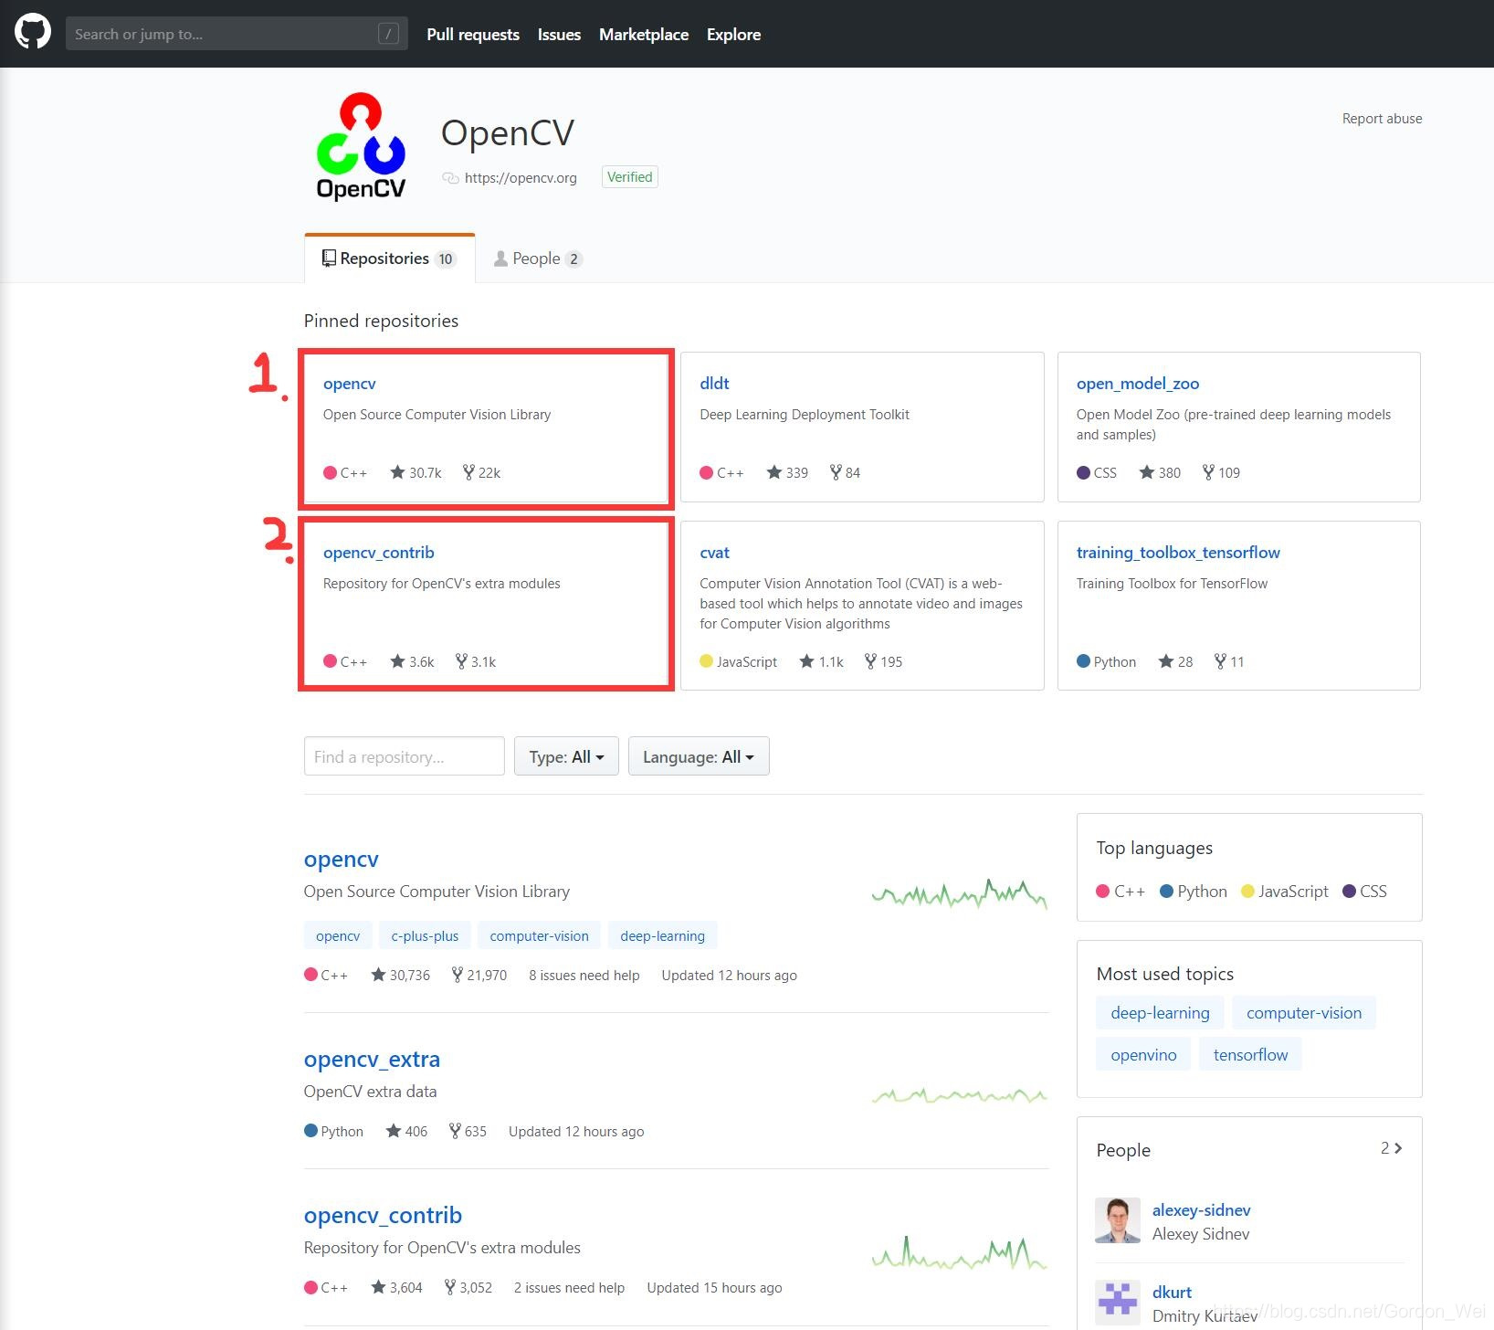Click the star icon on opencv repository
Image resolution: width=1494 pixels, height=1330 pixels.
pos(397,472)
